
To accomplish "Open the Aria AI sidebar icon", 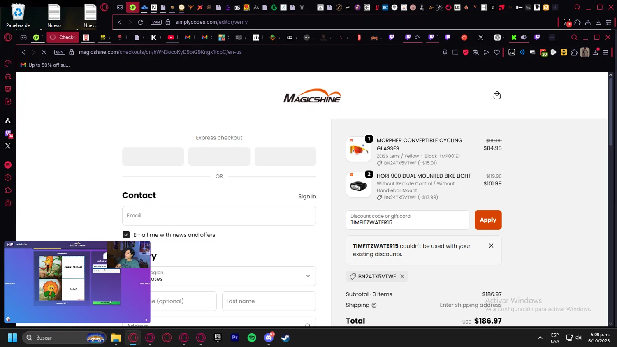I will 8,120.
